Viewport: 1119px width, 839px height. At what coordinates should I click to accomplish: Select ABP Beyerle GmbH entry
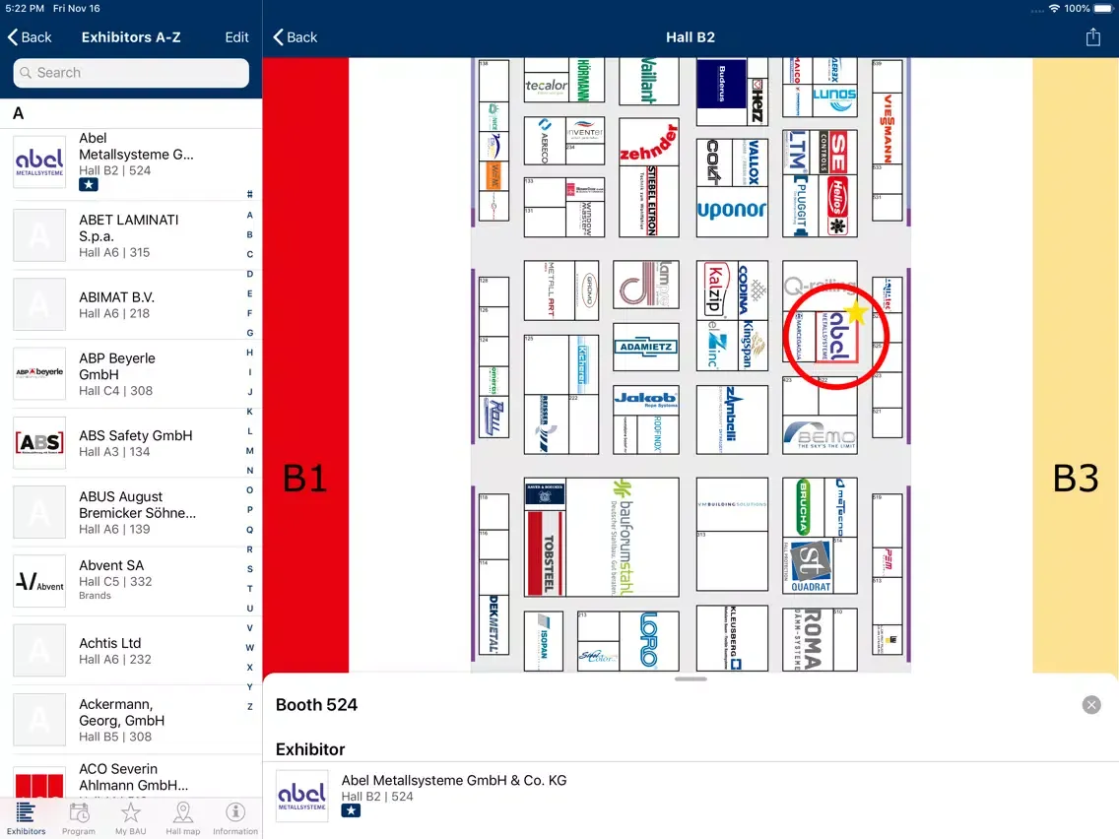(131, 374)
